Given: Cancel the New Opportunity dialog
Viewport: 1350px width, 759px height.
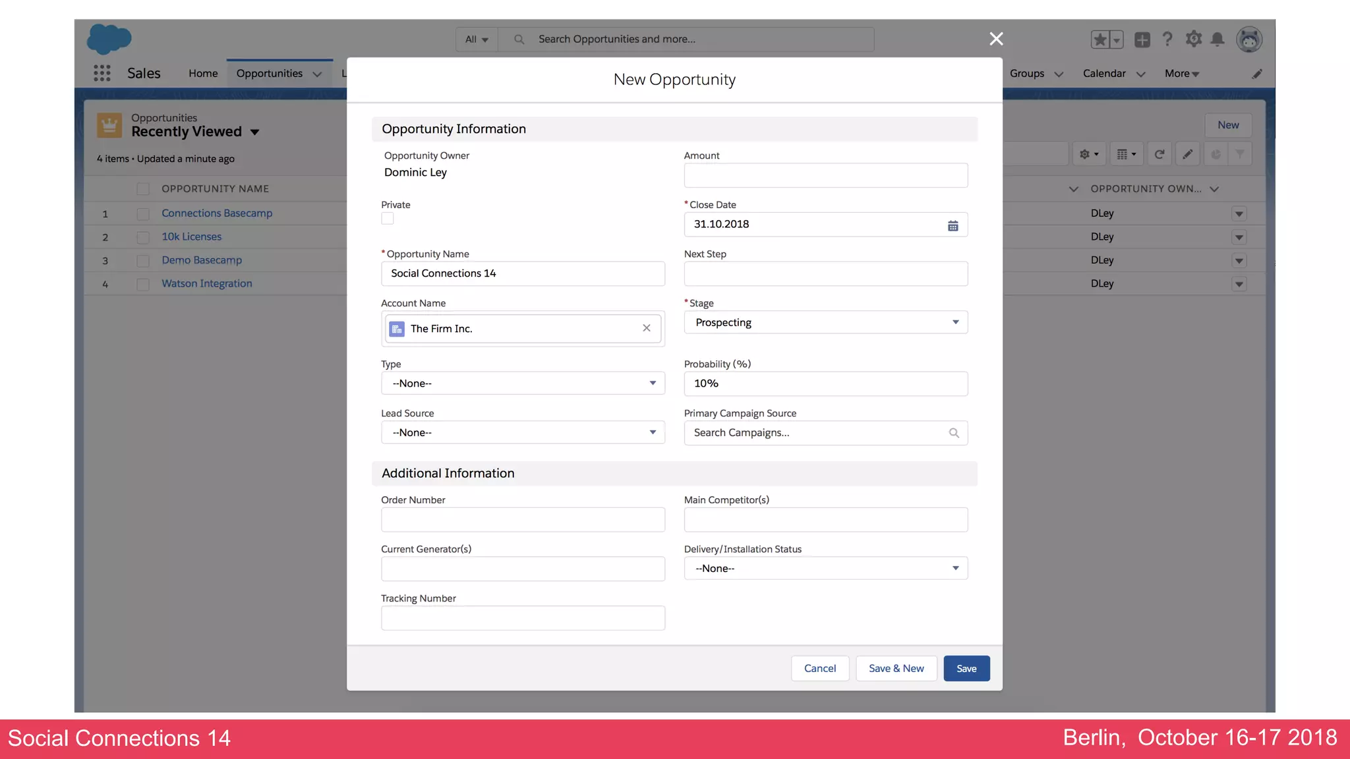Looking at the screenshot, I should coord(819,668).
